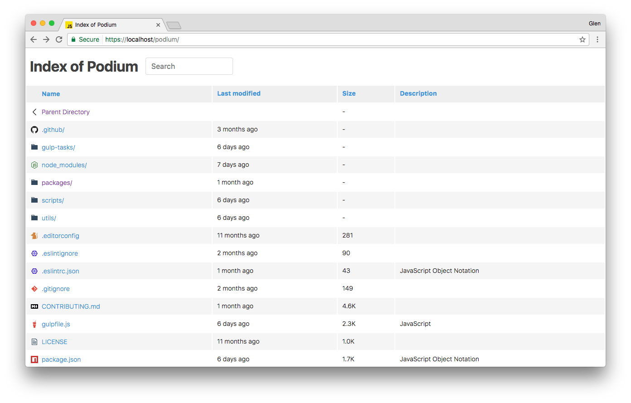Click the ESLint icon beside .eslintrc.json
Screen dimensions: 631x403
[x=34, y=271]
